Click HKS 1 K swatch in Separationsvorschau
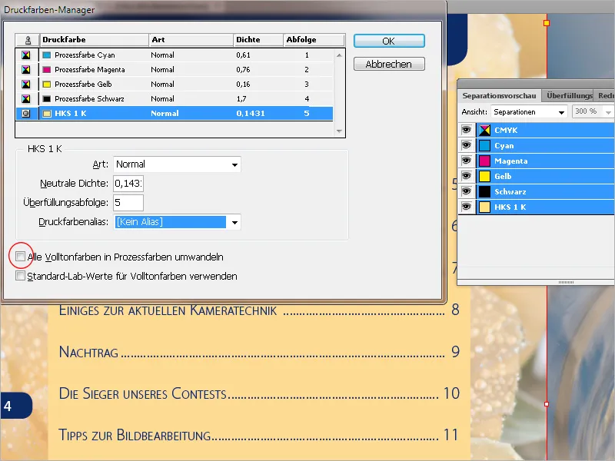 [485, 207]
